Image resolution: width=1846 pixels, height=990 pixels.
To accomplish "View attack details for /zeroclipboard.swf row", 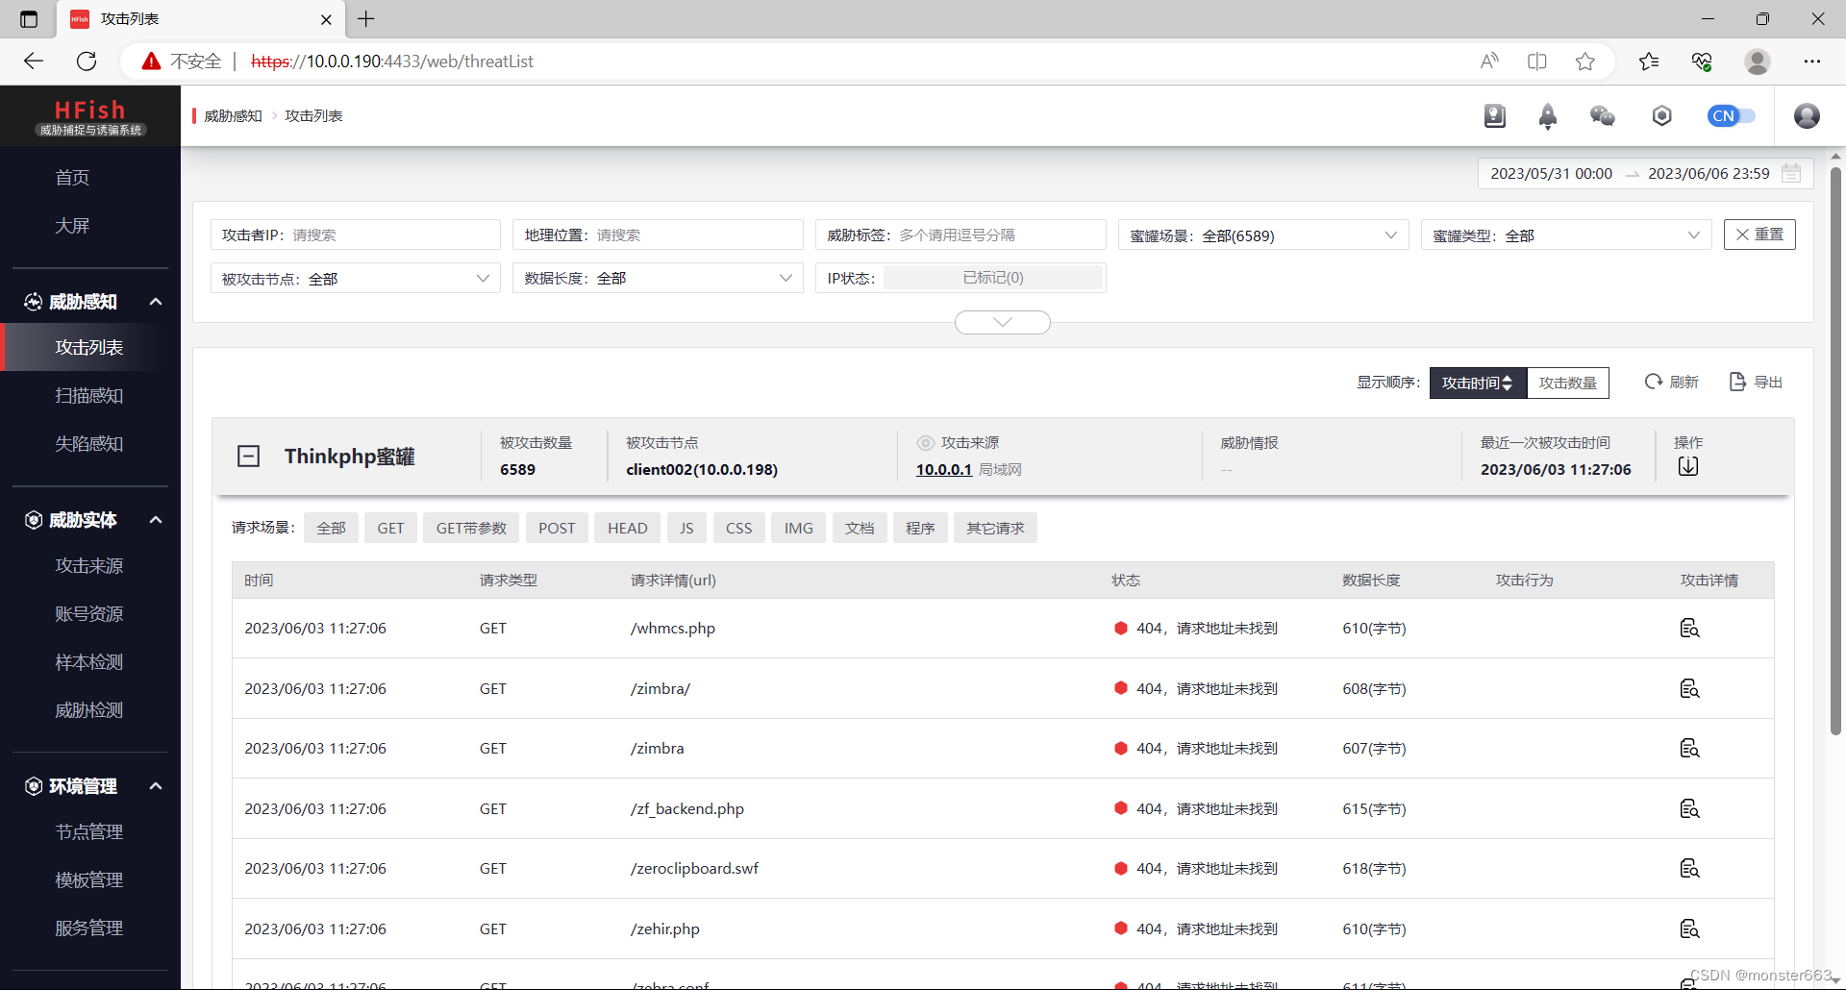I will 1689,869.
